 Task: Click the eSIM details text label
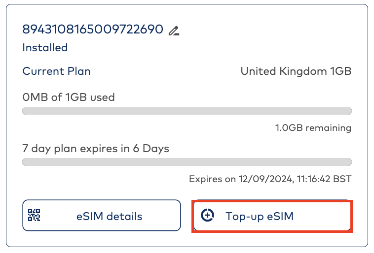point(109,216)
